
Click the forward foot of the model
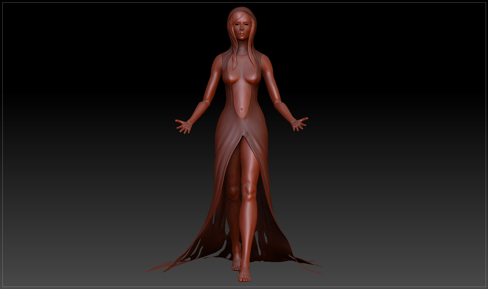coord(245,273)
